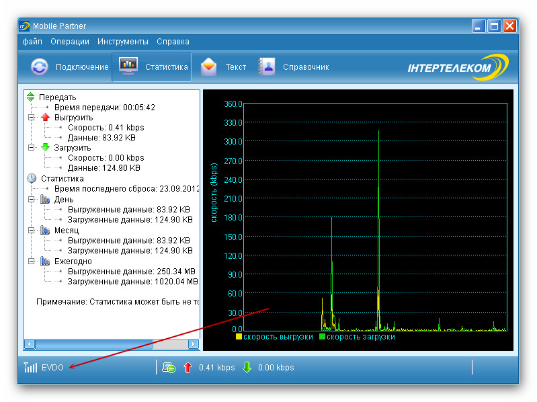This screenshot has height=402, width=537.
Task: Click the Ежегодно bar chart icon
Action: pos(45,261)
